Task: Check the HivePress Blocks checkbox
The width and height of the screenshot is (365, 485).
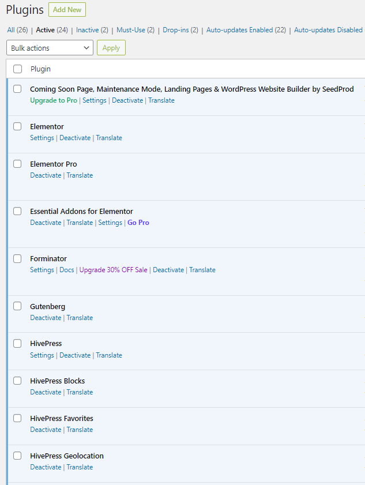Action: (17, 381)
